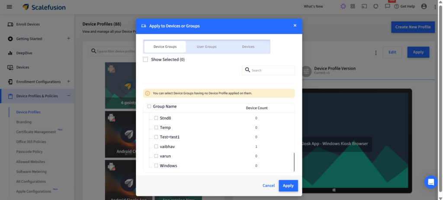Click the search magnifier in the dialog
The height and width of the screenshot is (200, 443).
click(x=247, y=70)
